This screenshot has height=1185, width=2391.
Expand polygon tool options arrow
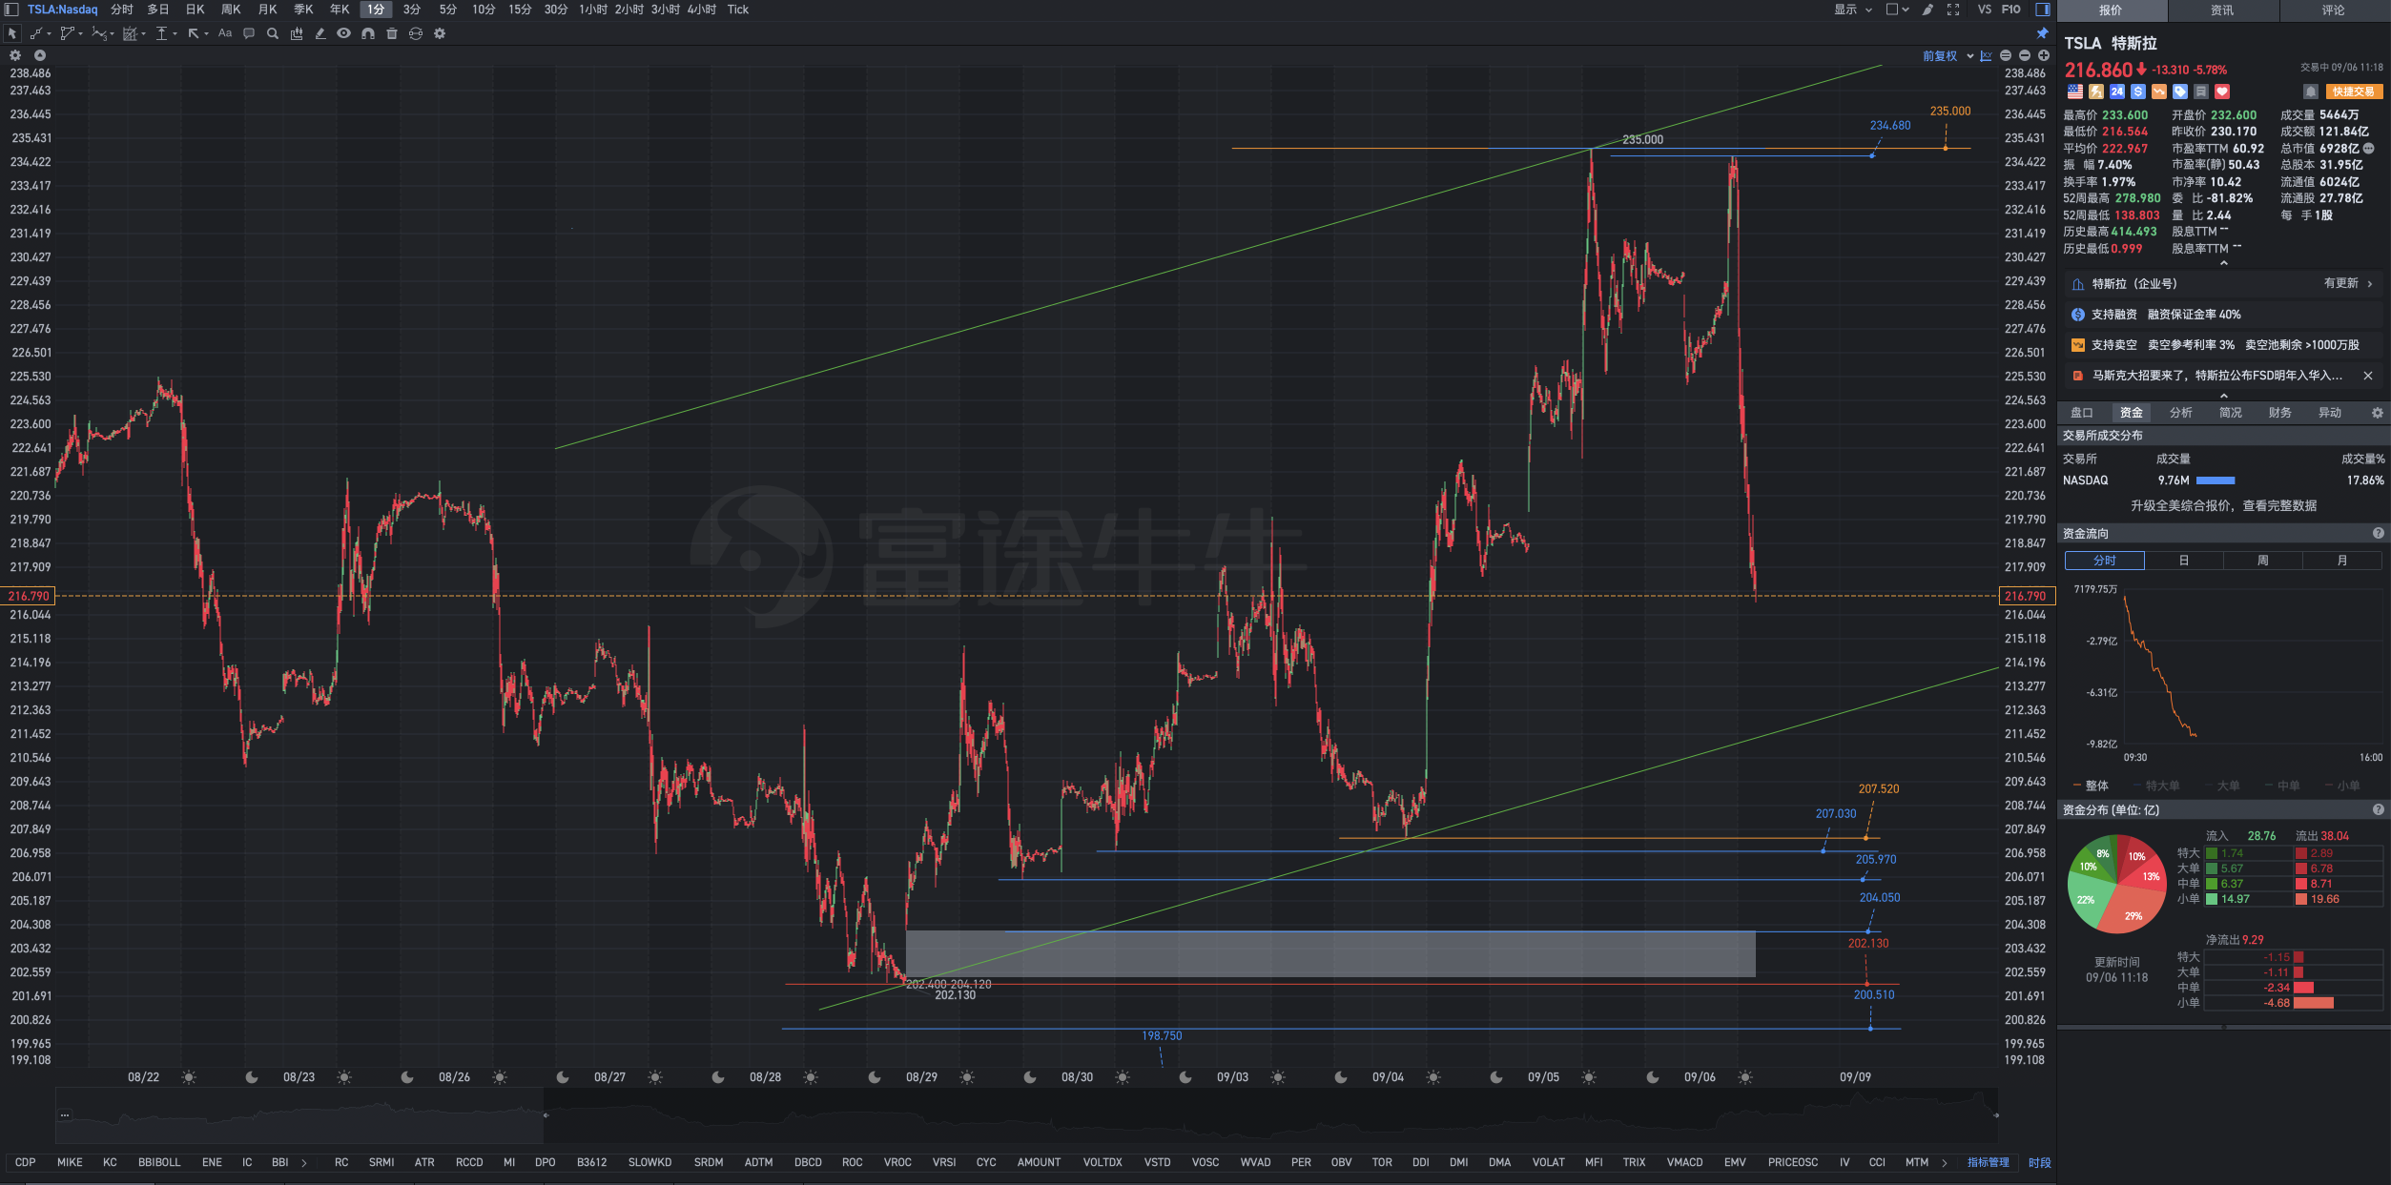tap(80, 33)
